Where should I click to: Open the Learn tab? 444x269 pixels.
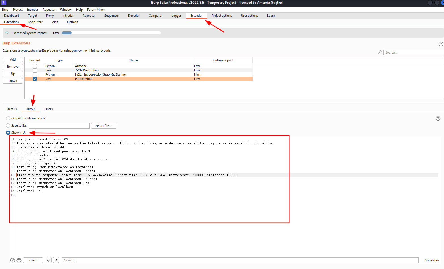coord(271,16)
